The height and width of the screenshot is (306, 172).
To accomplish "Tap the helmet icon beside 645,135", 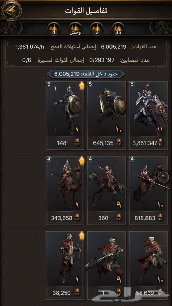I will (x=118, y=143).
